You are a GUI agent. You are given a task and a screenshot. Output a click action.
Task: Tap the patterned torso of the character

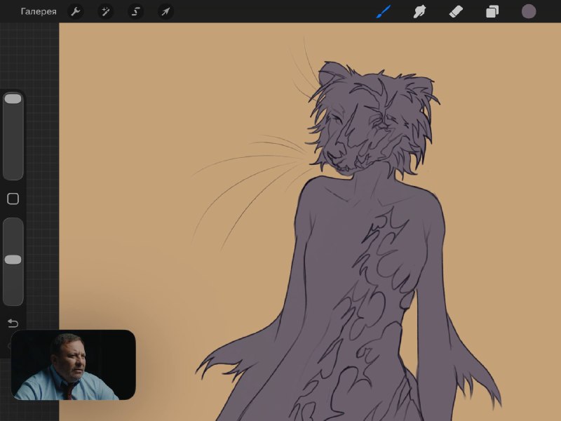click(372, 286)
